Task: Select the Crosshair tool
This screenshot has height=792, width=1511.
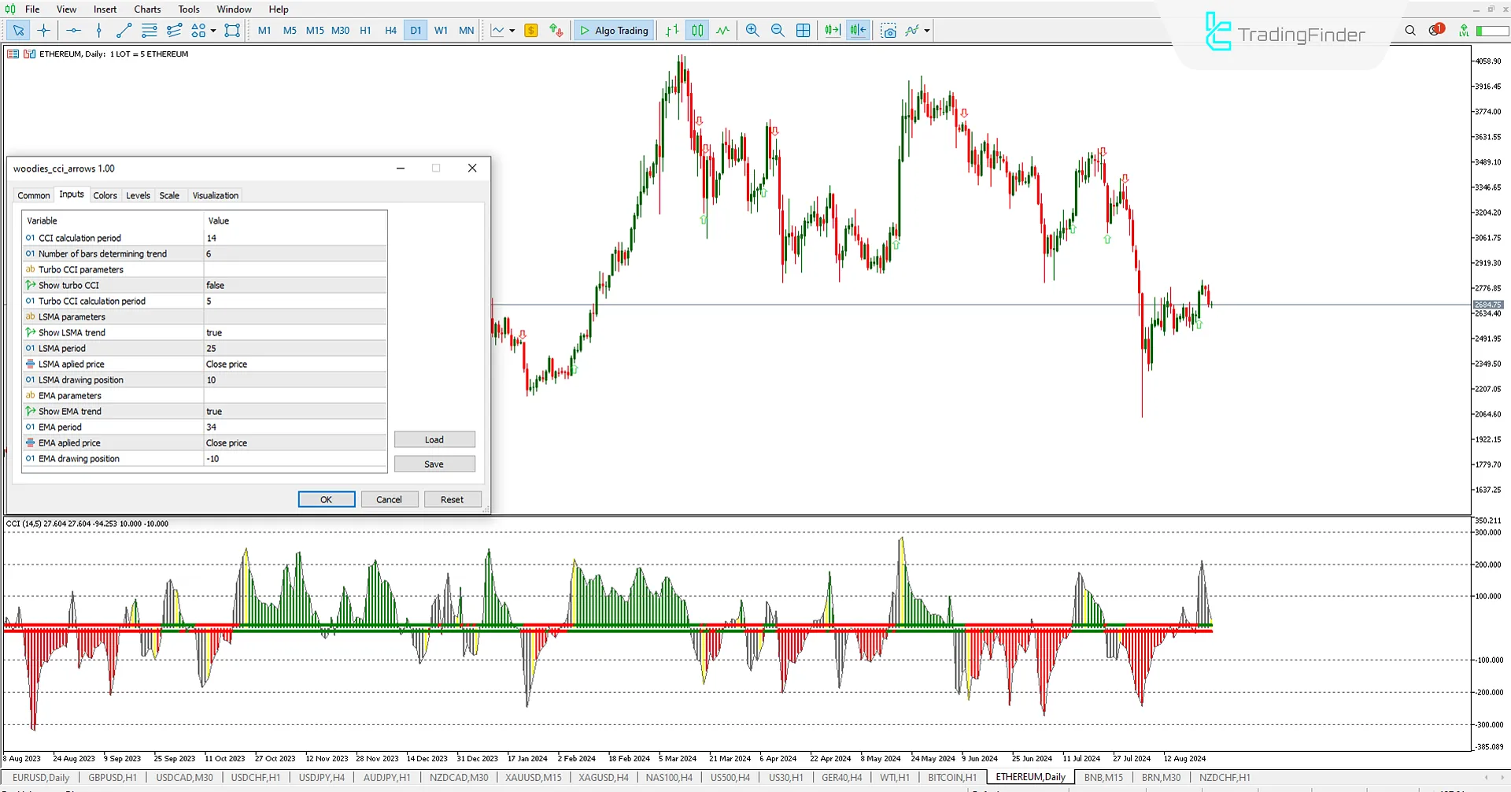Action: click(43, 30)
